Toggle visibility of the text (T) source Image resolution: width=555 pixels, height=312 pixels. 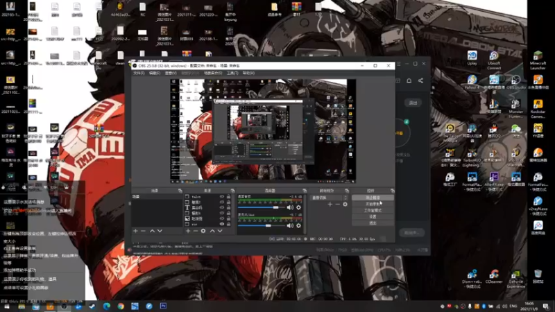(x=221, y=207)
